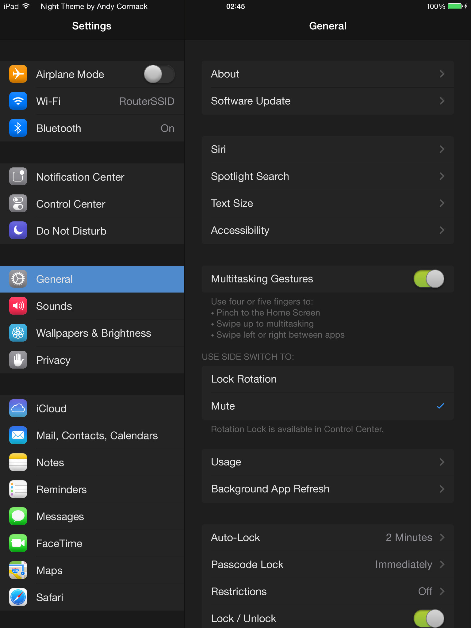The image size is (471, 628).
Task: Open the Wi-Fi settings row
Action: [x=92, y=101]
